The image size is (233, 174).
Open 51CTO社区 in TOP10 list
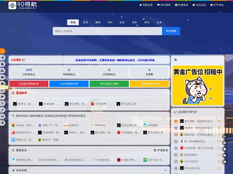[189, 162]
